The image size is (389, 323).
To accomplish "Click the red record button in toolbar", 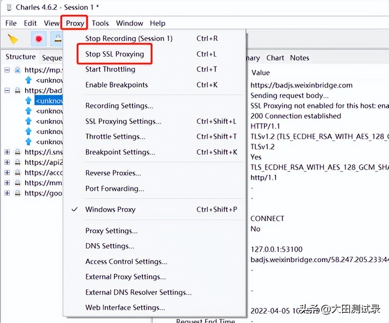I will tap(39, 39).
